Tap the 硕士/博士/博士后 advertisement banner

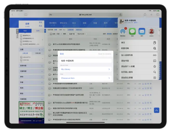(x=31, y=110)
